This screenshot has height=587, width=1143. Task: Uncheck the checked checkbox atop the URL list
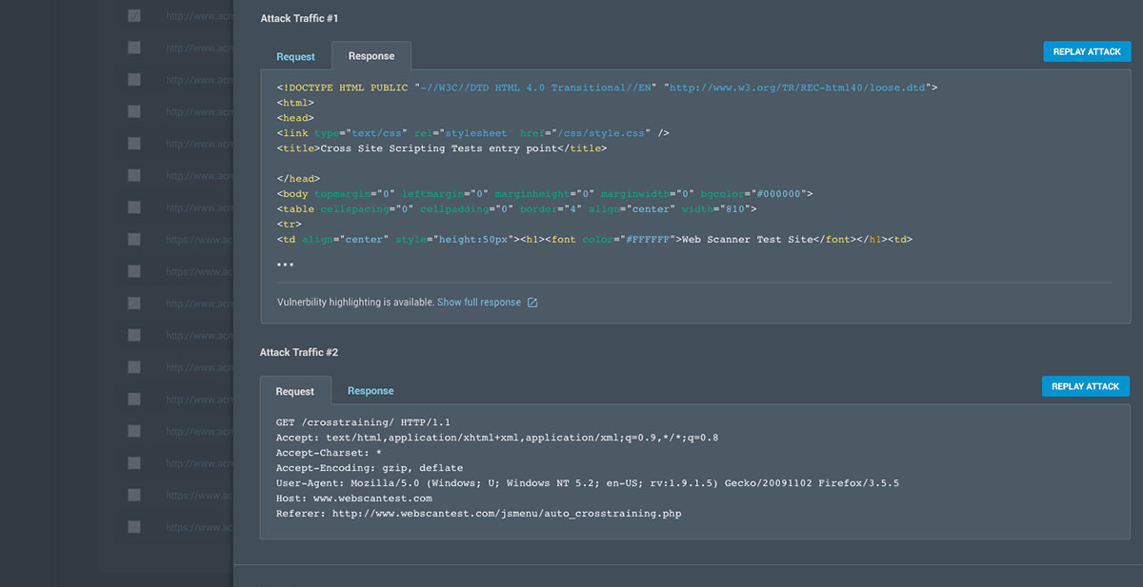134,16
